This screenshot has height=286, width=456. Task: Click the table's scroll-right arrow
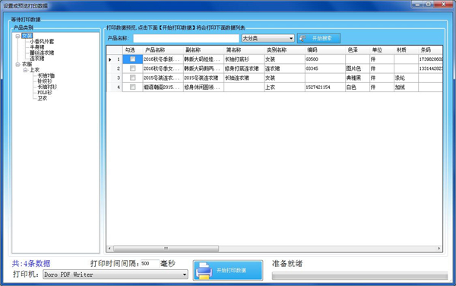[x=439, y=249]
